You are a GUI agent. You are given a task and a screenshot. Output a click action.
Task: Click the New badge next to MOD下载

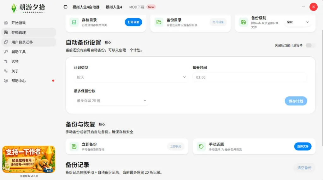pyautogui.click(x=151, y=7)
